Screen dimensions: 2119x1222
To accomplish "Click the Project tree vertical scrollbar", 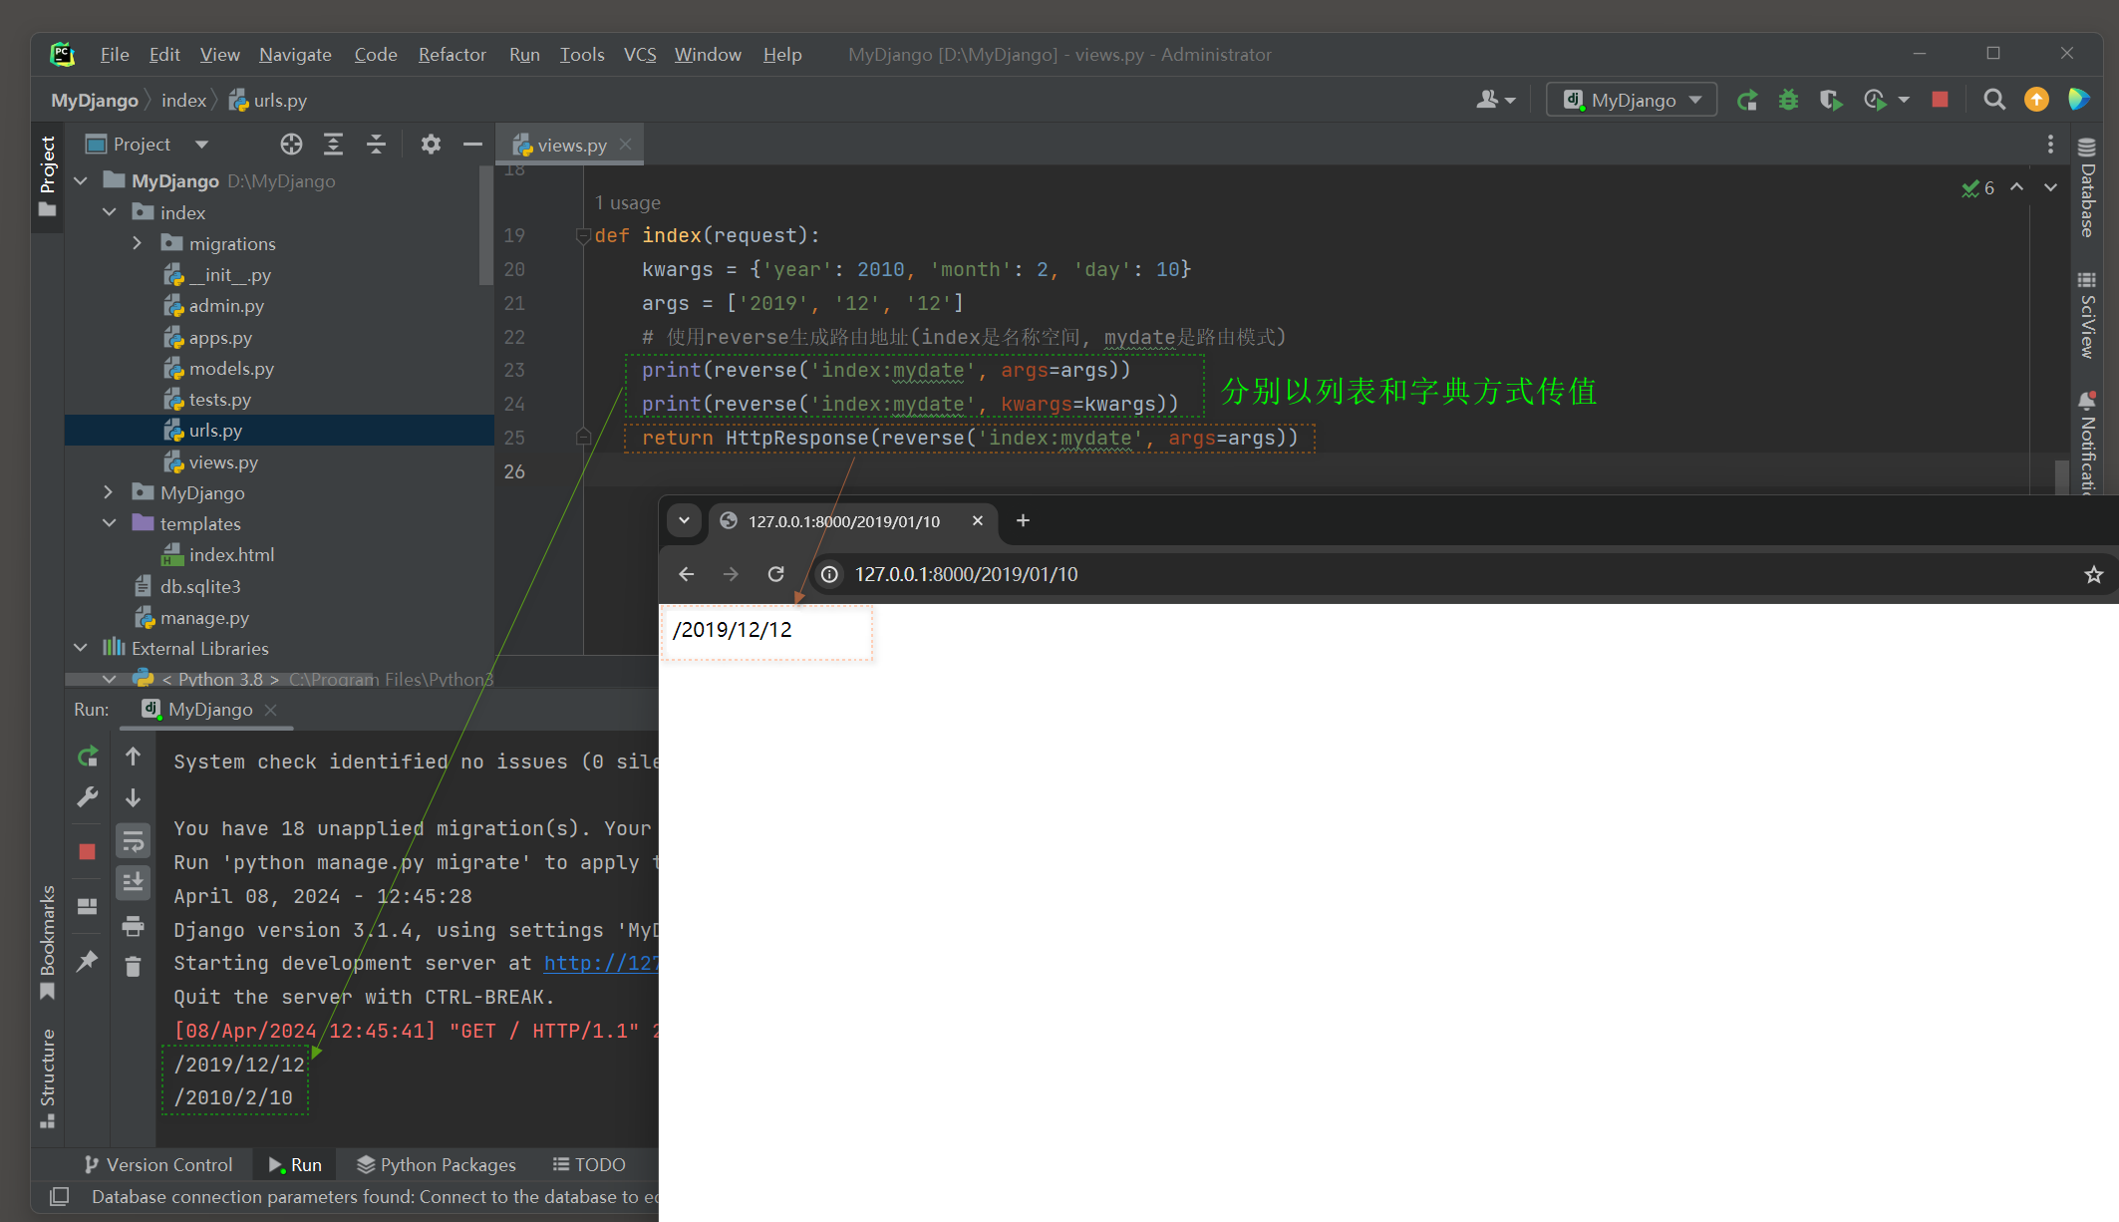I will tap(486, 227).
